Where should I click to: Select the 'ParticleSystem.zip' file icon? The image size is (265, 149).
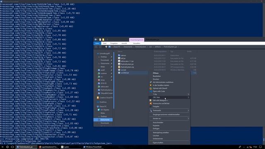(x=119, y=67)
